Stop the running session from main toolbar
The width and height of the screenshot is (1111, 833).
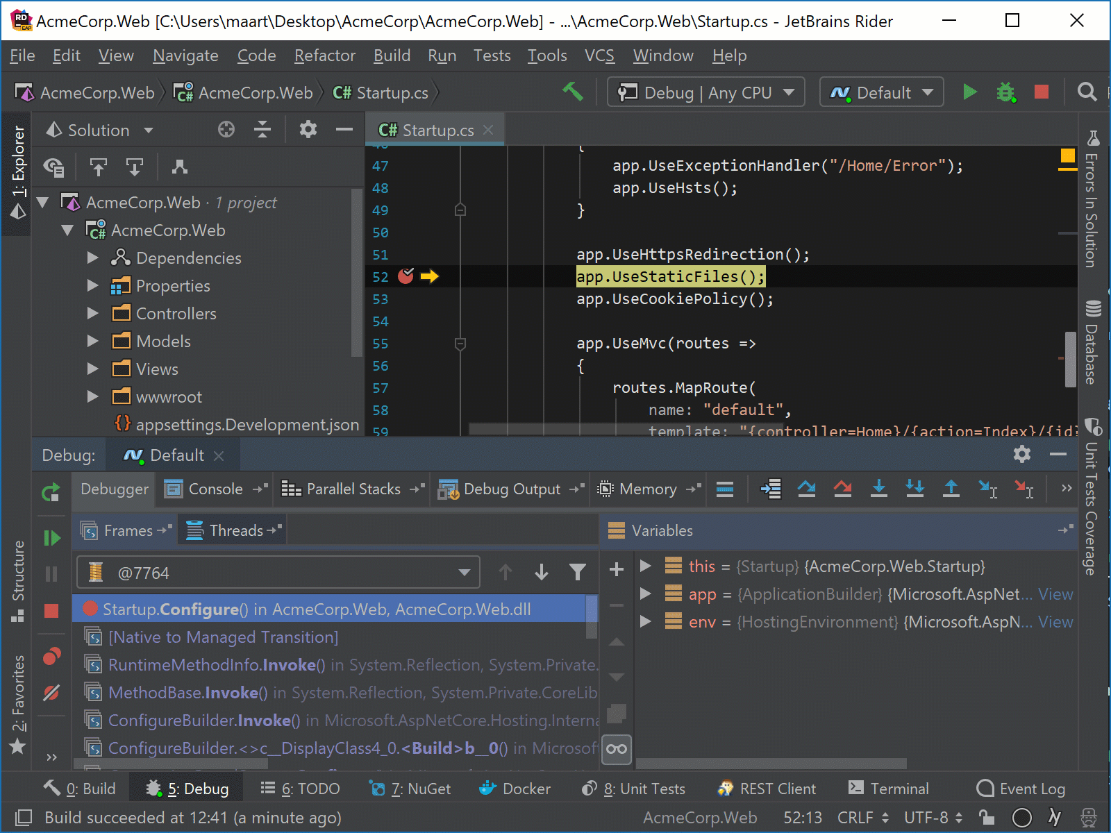(x=1042, y=92)
